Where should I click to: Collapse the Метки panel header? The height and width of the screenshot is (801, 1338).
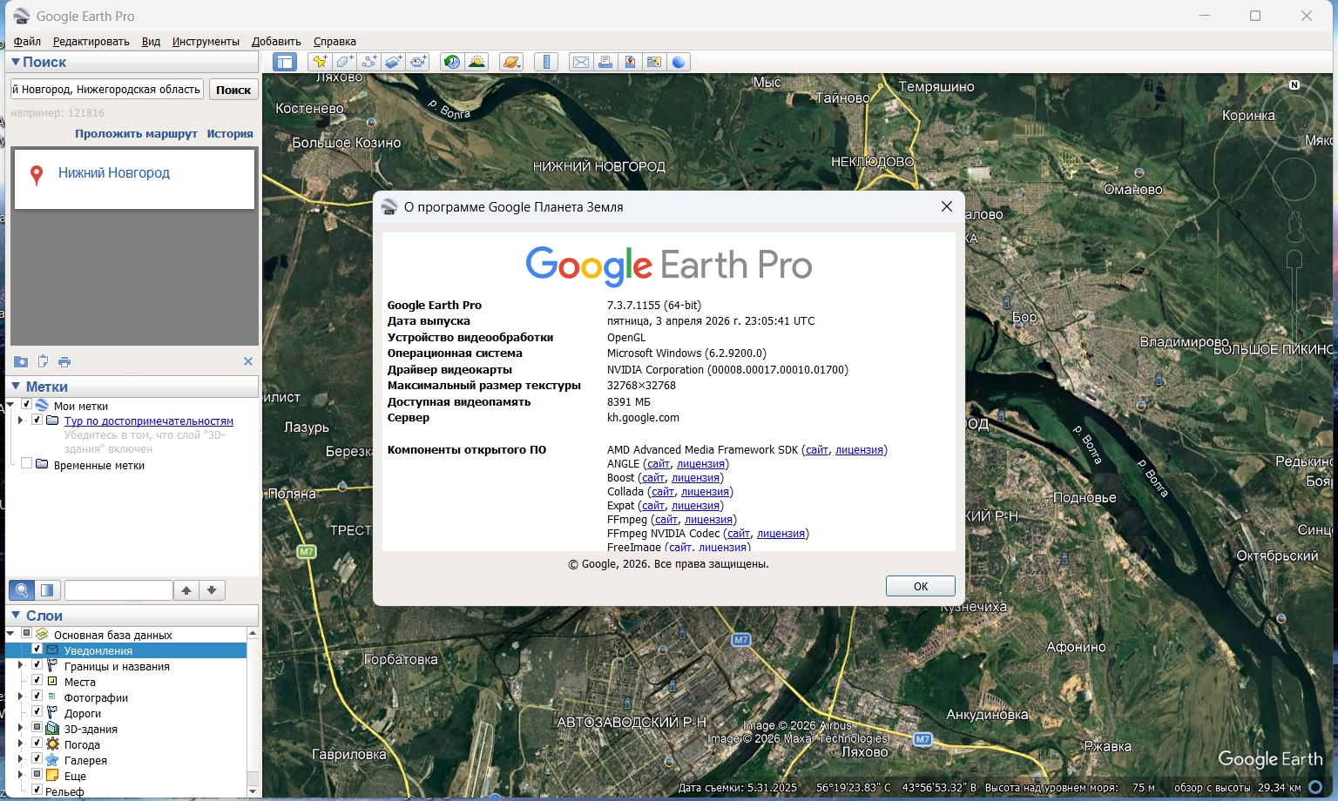point(132,387)
